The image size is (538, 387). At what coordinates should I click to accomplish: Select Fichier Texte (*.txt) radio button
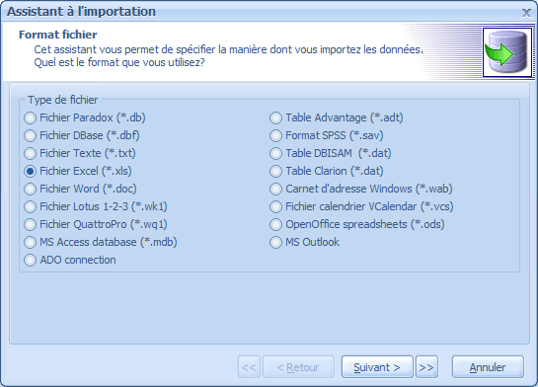click(x=80, y=153)
